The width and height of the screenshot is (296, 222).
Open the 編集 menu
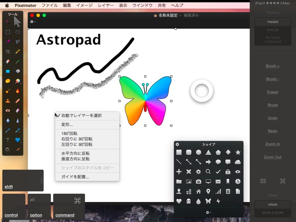[67, 5]
